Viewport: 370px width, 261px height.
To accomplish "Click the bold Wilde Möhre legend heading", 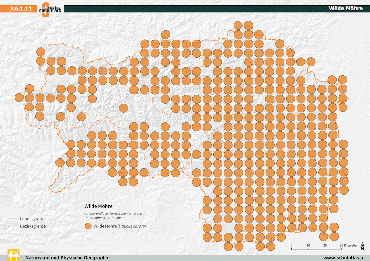I will point(98,206).
